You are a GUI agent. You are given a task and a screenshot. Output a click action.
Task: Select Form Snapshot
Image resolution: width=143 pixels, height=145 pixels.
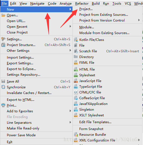pyautogui.click(x=91, y=129)
